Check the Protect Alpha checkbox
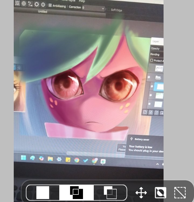 click(x=151, y=60)
